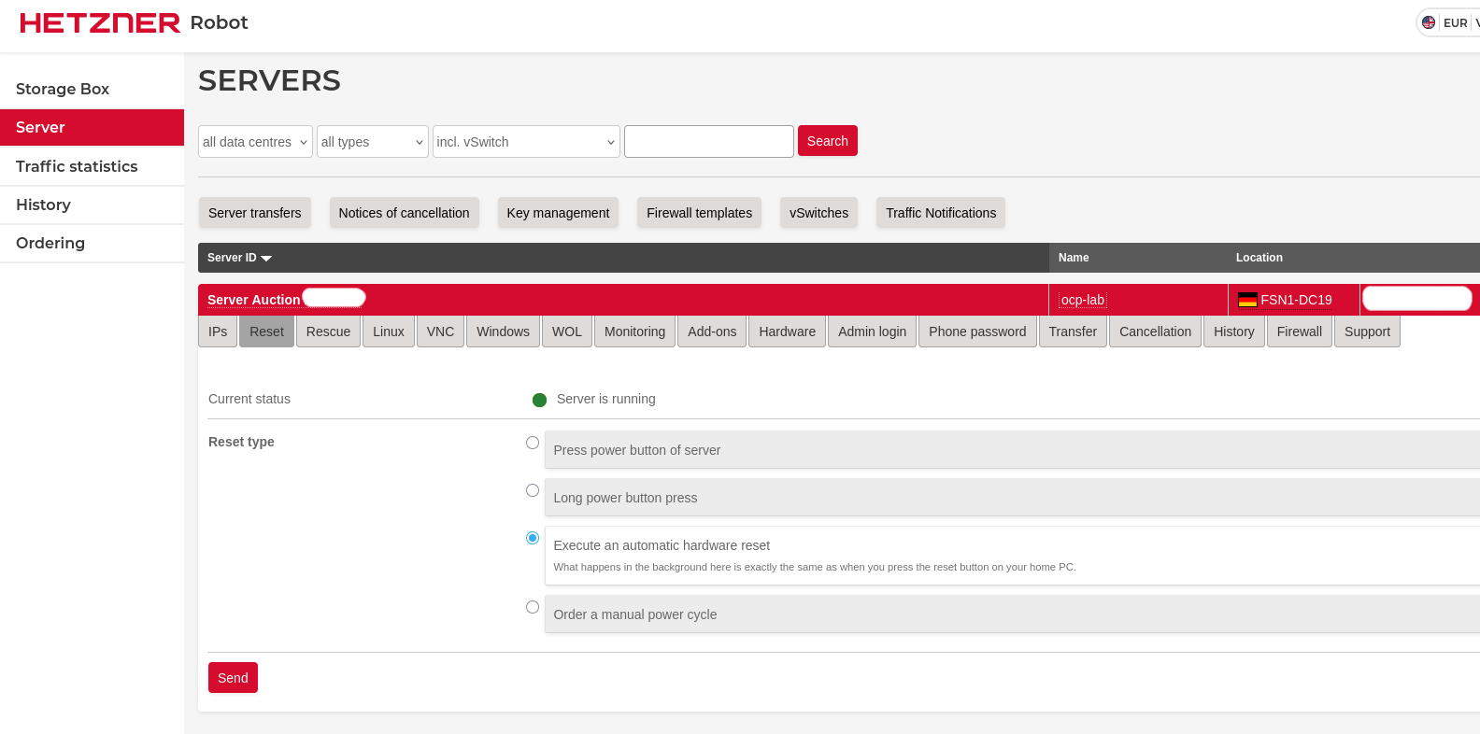The height and width of the screenshot is (734, 1480).
Task: Go to Ordering in sidebar
Action: click(x=92, y=243)
